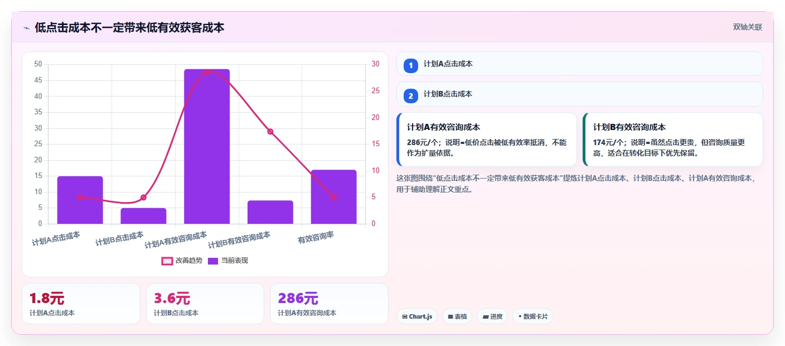
Task: Click the 1.8元 stat card
Action: 81,304
